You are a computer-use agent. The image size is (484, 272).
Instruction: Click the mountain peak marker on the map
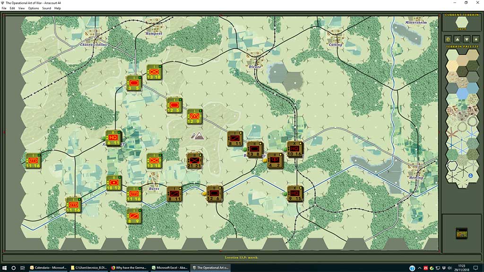pos(197,136)
